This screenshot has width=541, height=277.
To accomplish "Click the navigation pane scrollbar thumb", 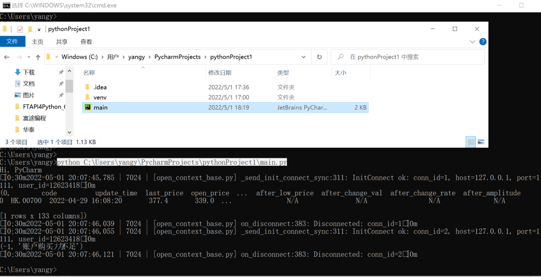I will point(69,86).
